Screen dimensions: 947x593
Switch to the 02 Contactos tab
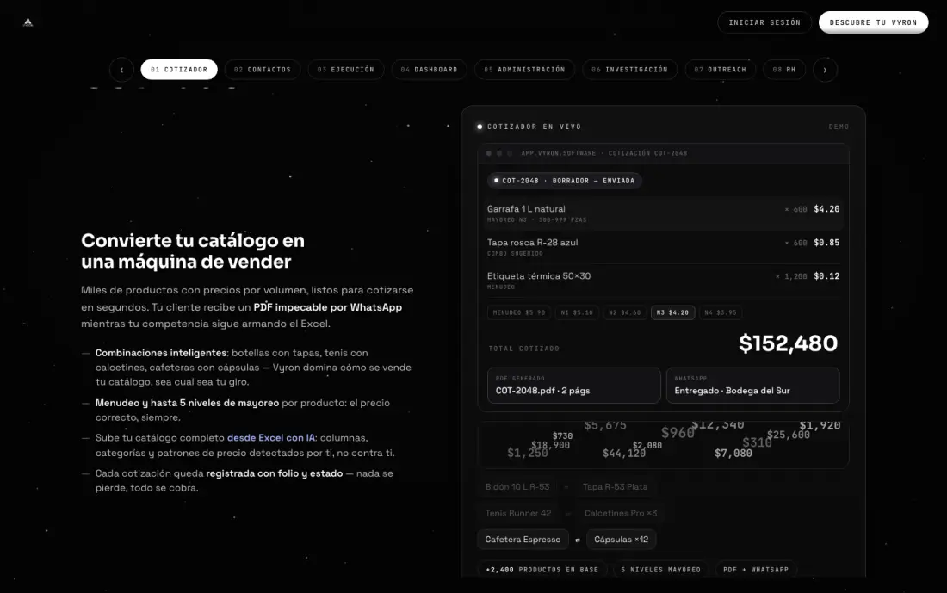pyautogui.click(x=262, y=70)
